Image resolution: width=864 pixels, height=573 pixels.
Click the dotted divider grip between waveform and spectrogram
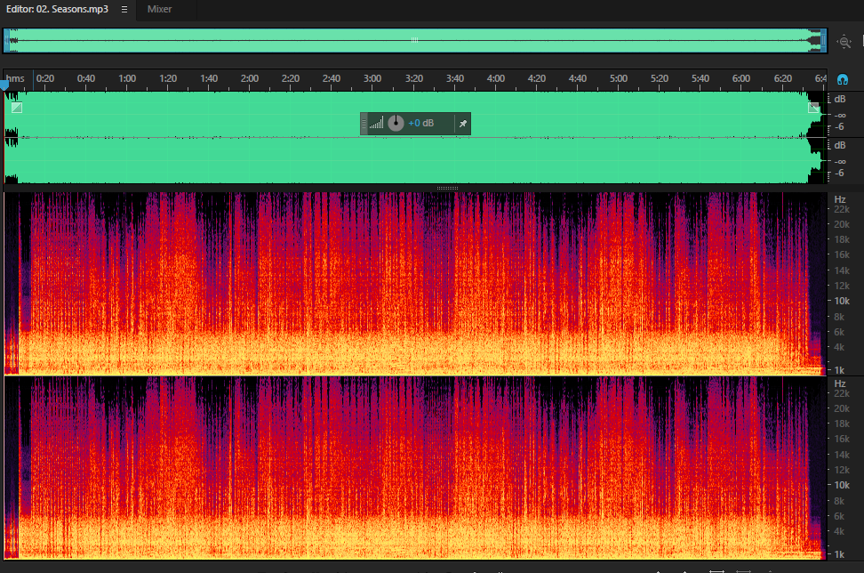coord(447,188)
